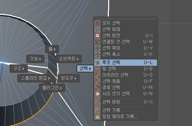Click the U~I shortcut text
Screen dimensions: 192x126
point(149,35)
